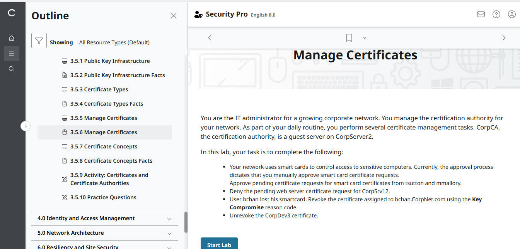Click the sidebar expand arrow handle

pos(26,126)
